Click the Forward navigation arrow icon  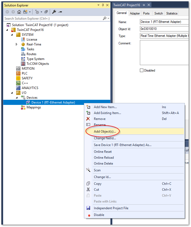13,12
